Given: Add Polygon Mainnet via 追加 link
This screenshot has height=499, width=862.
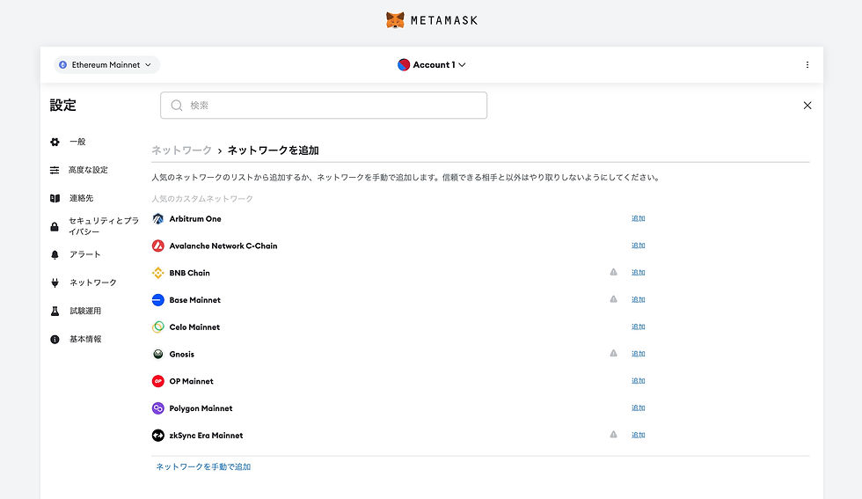Looking at the screenshot, I should click(638, 407).
